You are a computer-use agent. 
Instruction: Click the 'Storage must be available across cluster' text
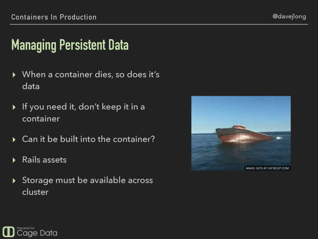point(87,186)
